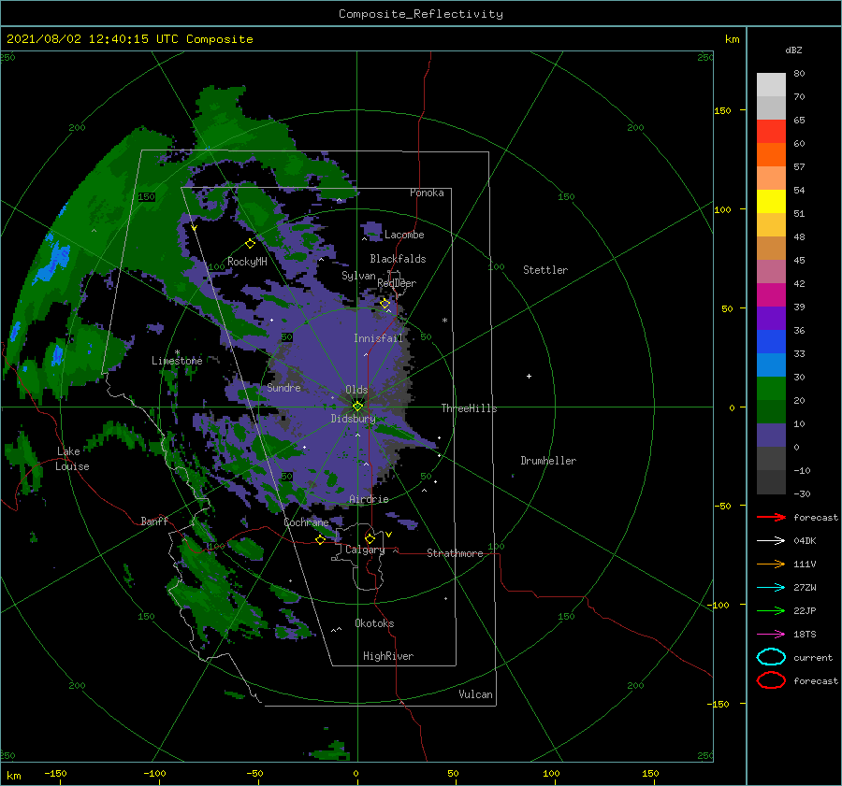The image size is (842, 786).
Task: Click the Banff label
Action: pos(154,521)
